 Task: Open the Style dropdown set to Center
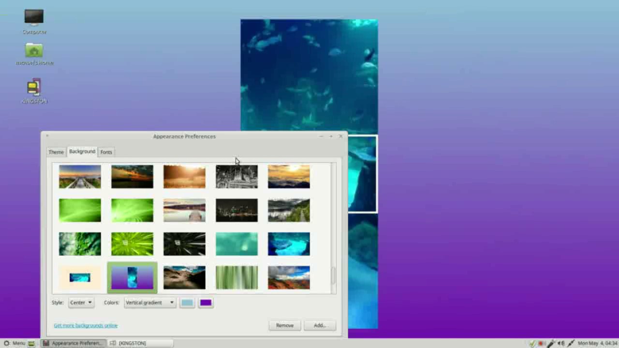(x=81, y=303)
